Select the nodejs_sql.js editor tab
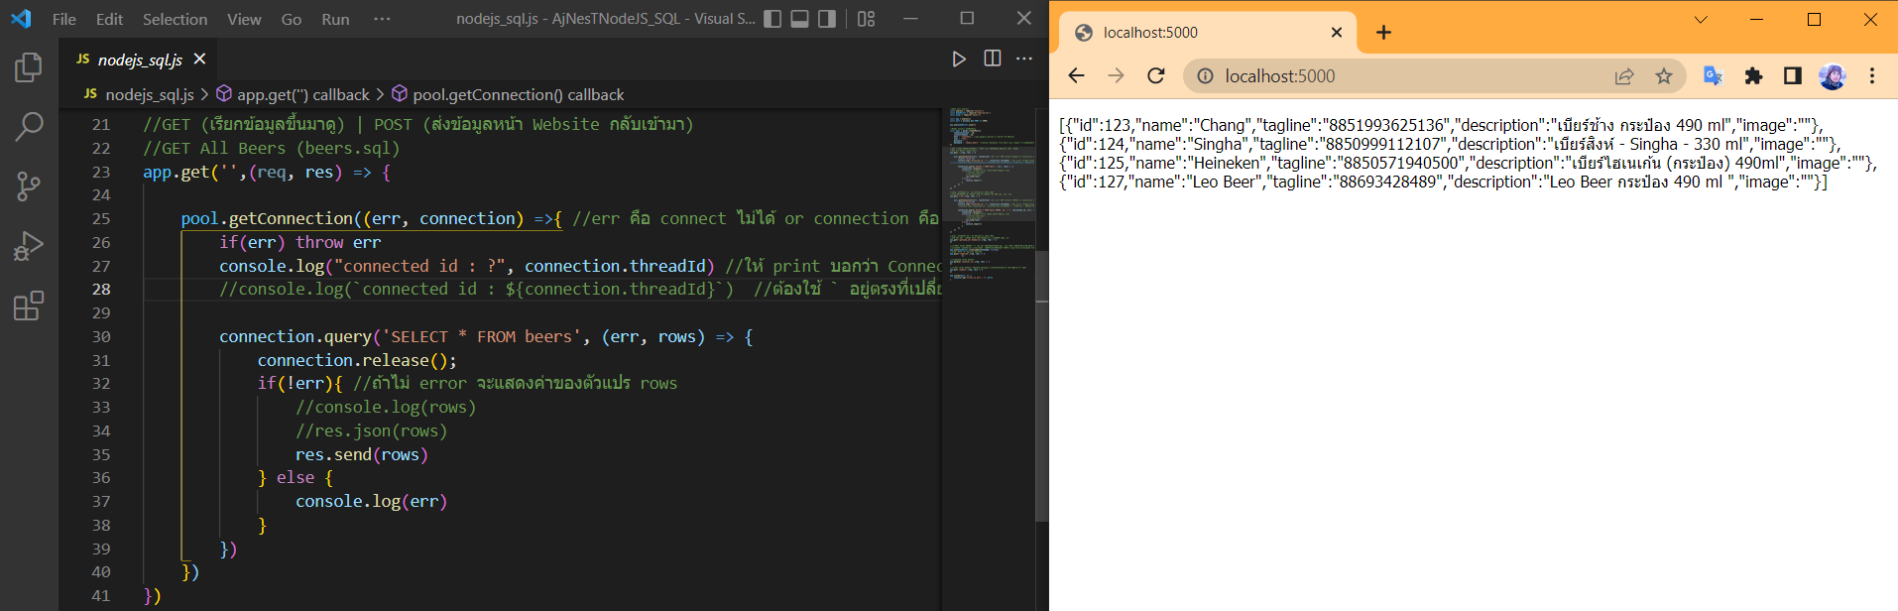The image size is (1898, 611). 140,60
